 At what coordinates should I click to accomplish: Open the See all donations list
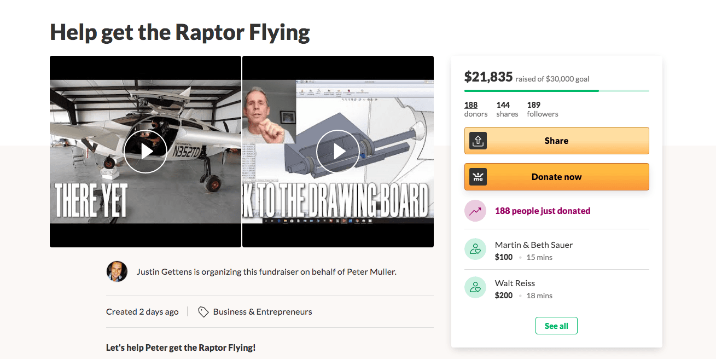tap(556, 326)
